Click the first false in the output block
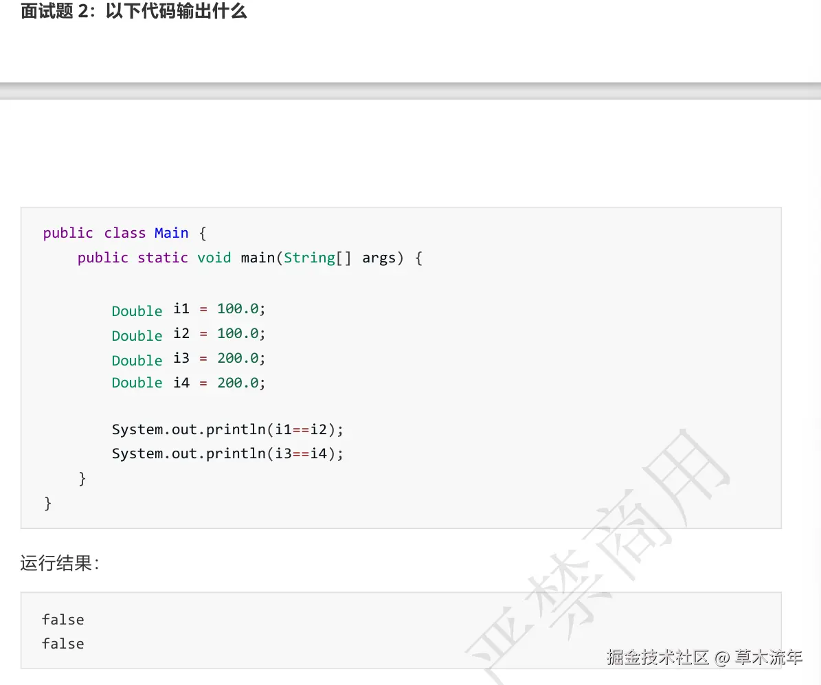The image size is (821, 685). pos(63,619)
